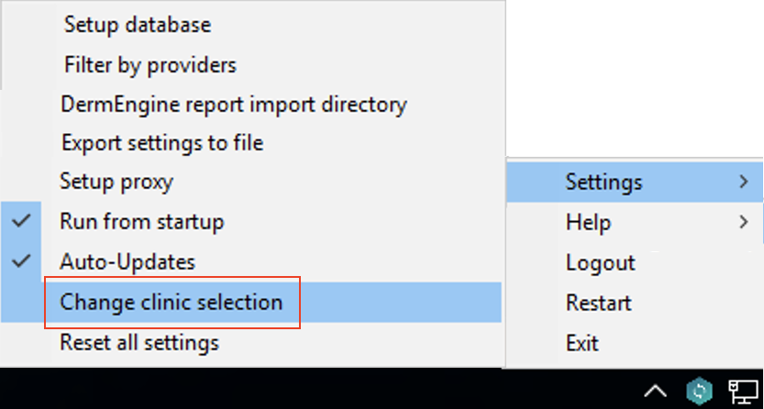The height and width of the screenshot is (409, 764).
Task: Expand the Help submenu arrow
Action: [743, 222]
